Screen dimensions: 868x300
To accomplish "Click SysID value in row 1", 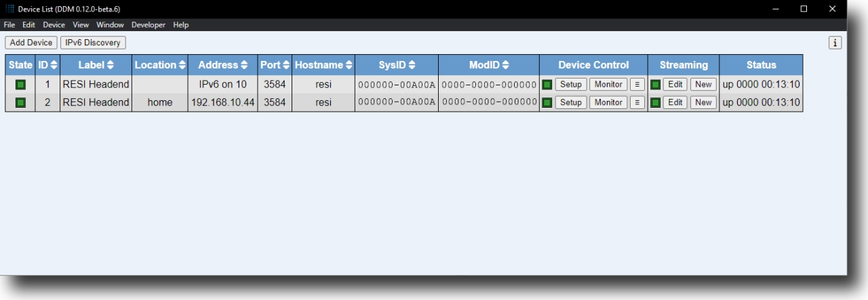I will [x=397, y=85].
